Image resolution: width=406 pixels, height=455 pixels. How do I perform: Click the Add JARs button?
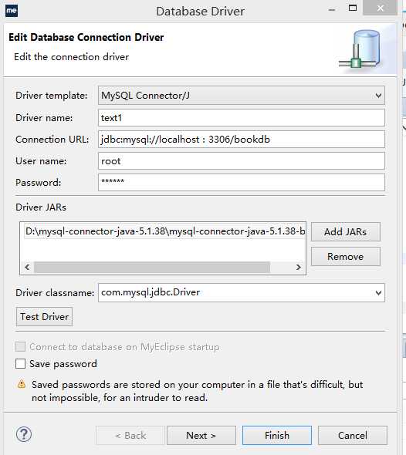coord(345,231)
